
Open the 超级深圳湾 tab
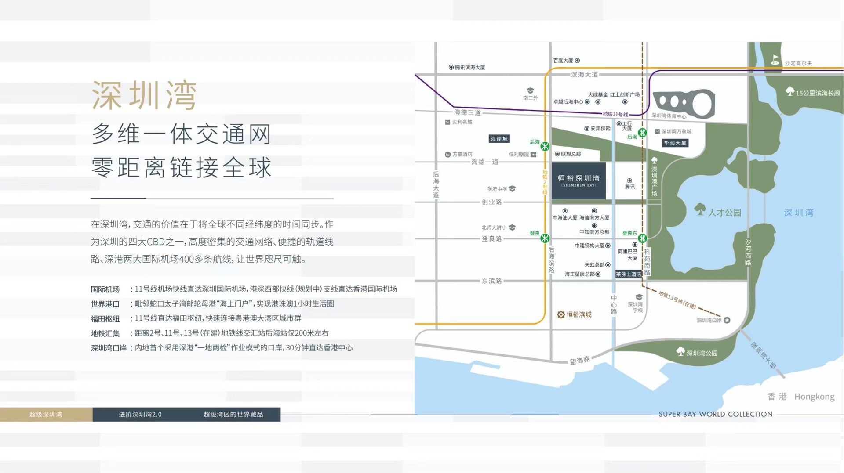[46, 414]
